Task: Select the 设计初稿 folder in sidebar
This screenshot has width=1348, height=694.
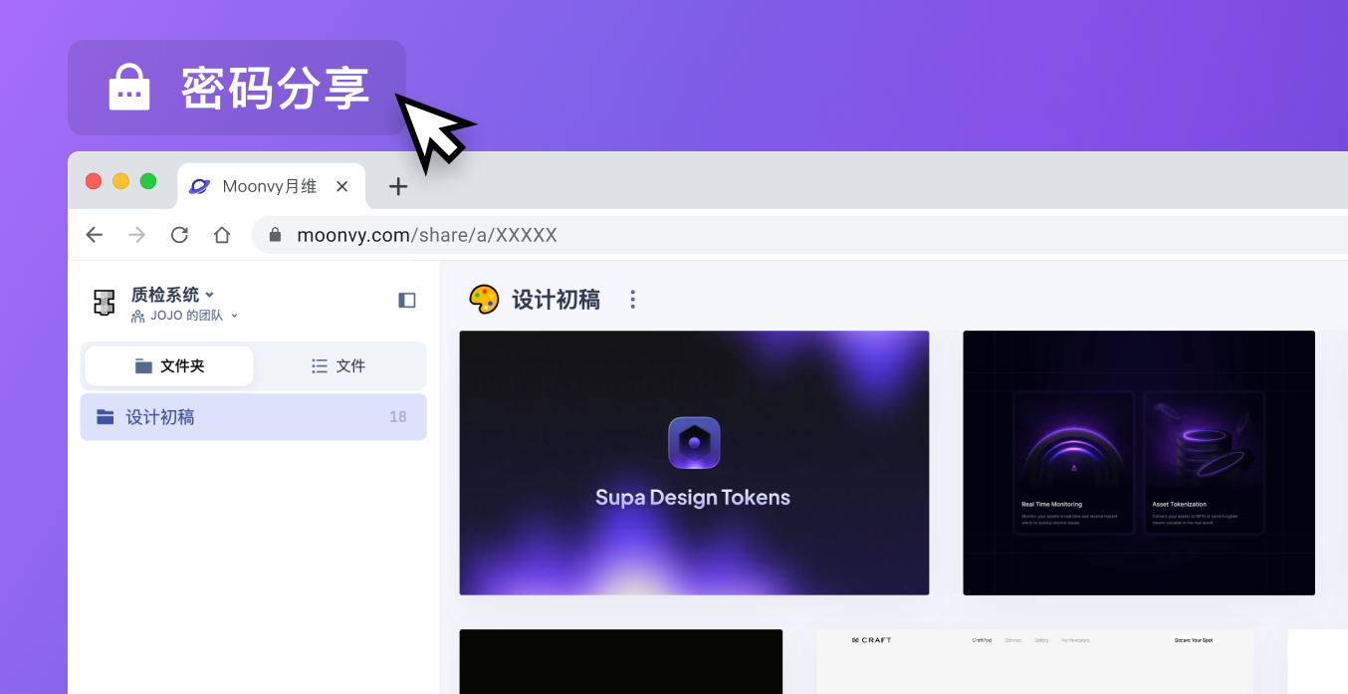Action: tap(254, 417)
